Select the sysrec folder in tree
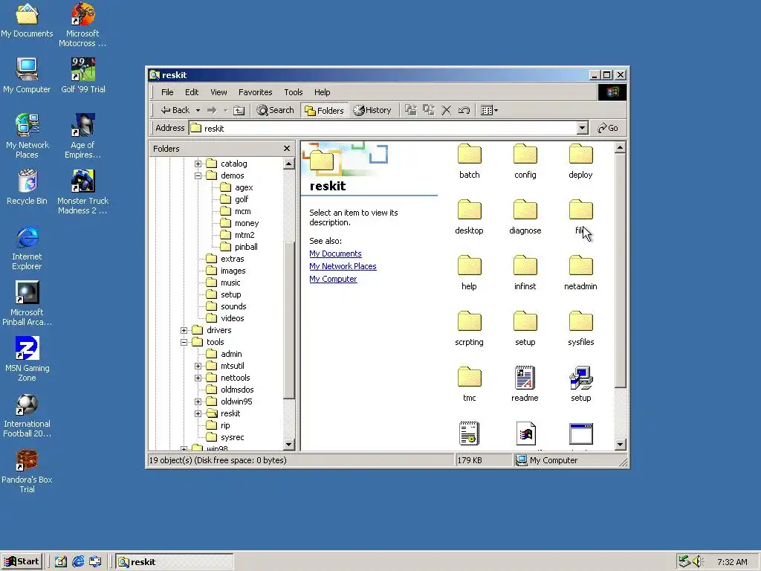This screenshot has height=571, width=761. pos(225,437)
